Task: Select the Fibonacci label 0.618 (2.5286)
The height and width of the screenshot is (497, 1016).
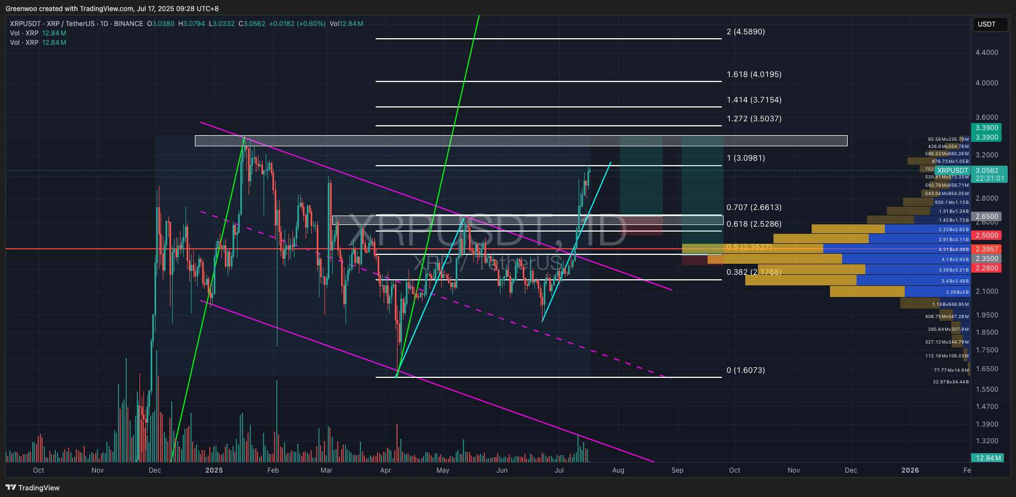Action: coord(754,224)
